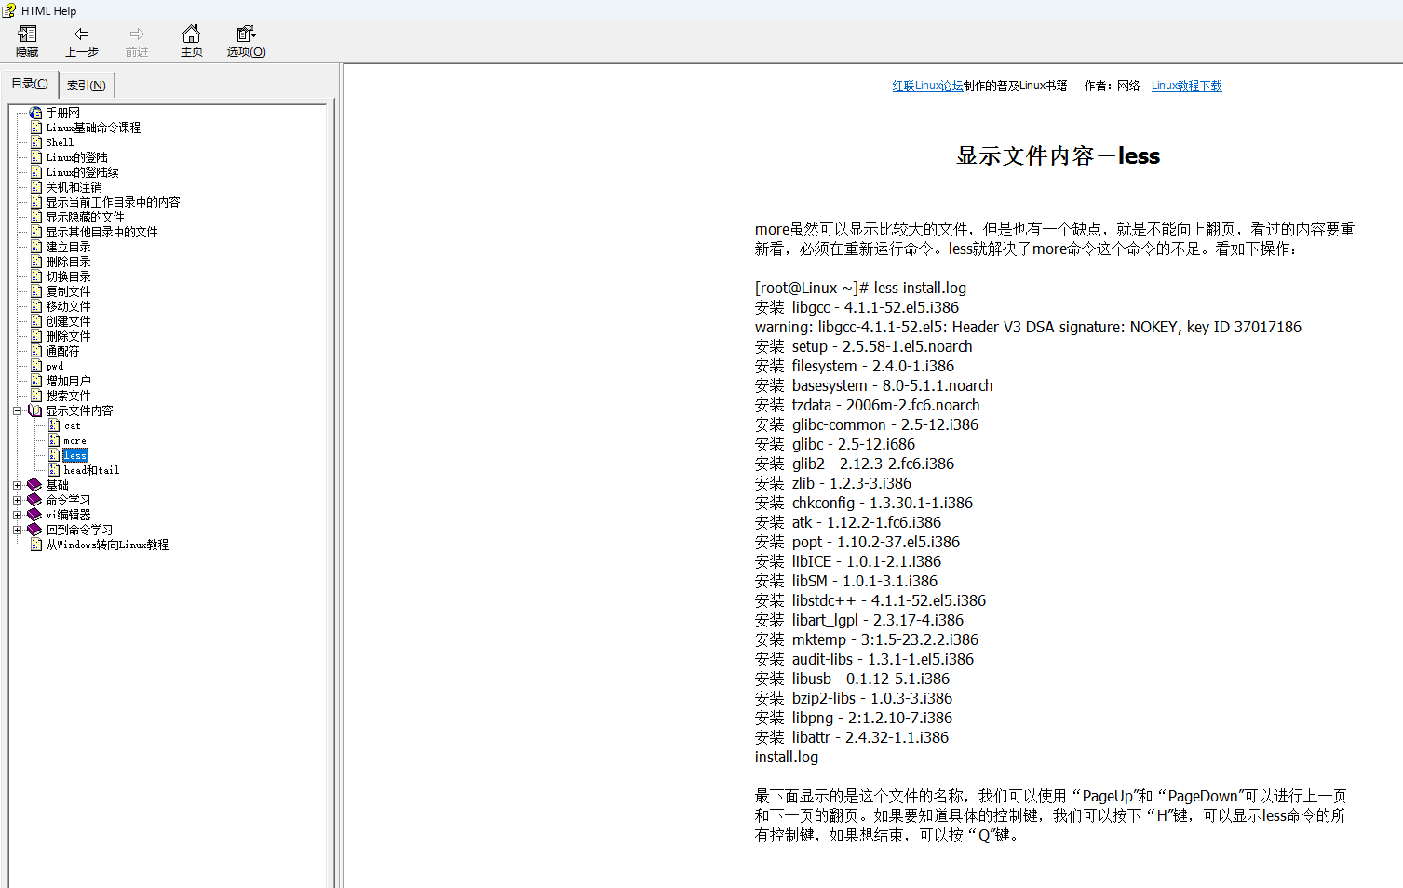
Task: Open the 红联Linux论坛 link
Action: pyautogui.click(x=927, y=86)
